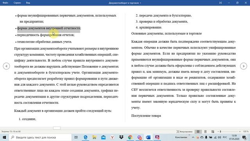Open the Windows Start menu
Image resolution: width=250 pixels, height=141 pixels.
tap(4, 137)
